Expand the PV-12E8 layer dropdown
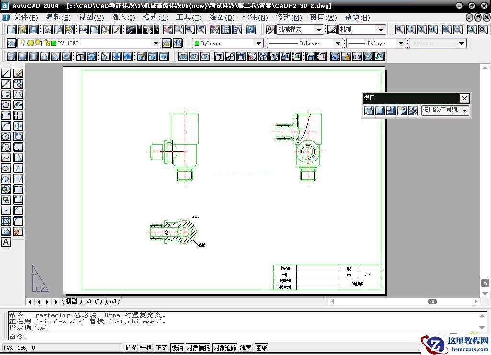The height and width of the screenshot is (355, 491). [156, 43]
